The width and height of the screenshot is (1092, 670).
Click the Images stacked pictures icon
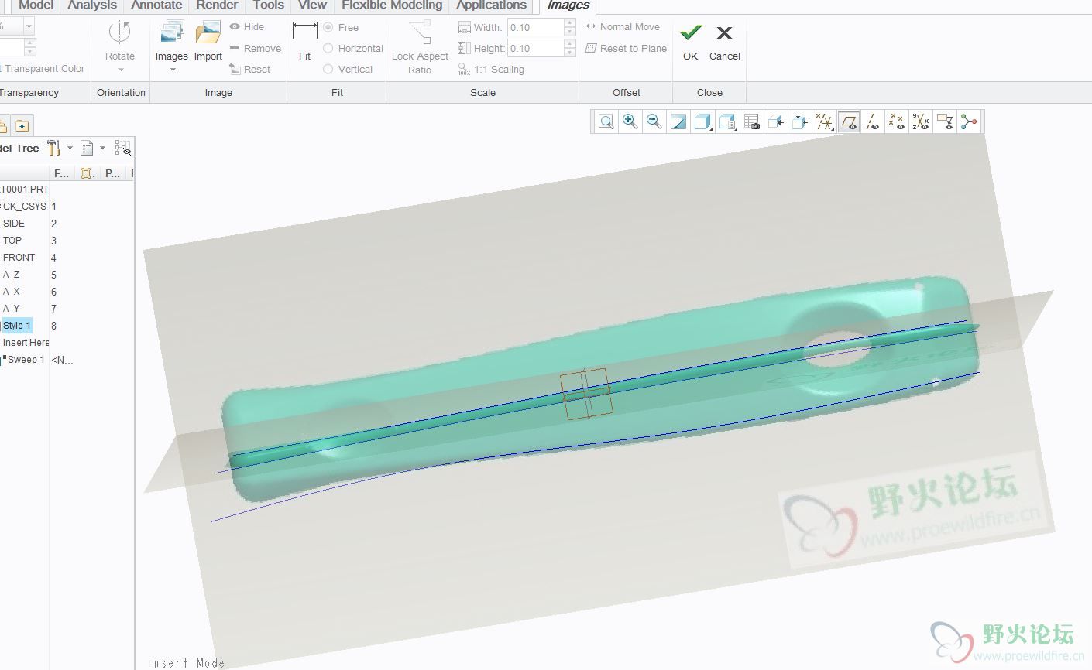171,33
